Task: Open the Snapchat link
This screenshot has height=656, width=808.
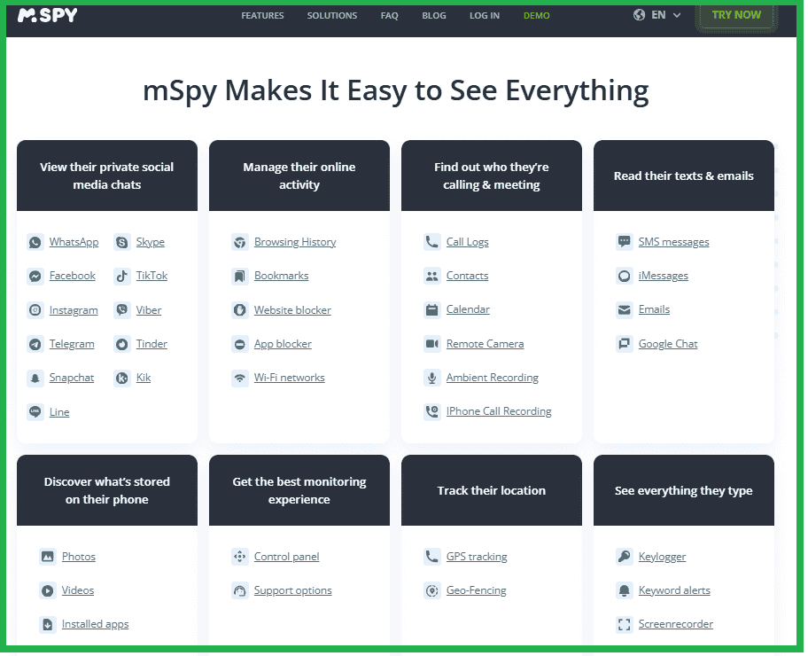Action: click(72, 378)
